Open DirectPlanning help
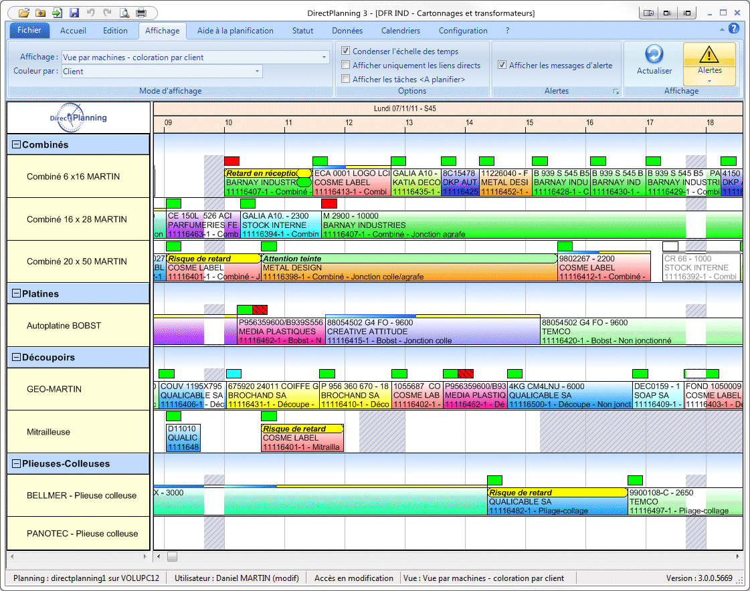This screenshot has width=750, height=591. click(734, 28)
